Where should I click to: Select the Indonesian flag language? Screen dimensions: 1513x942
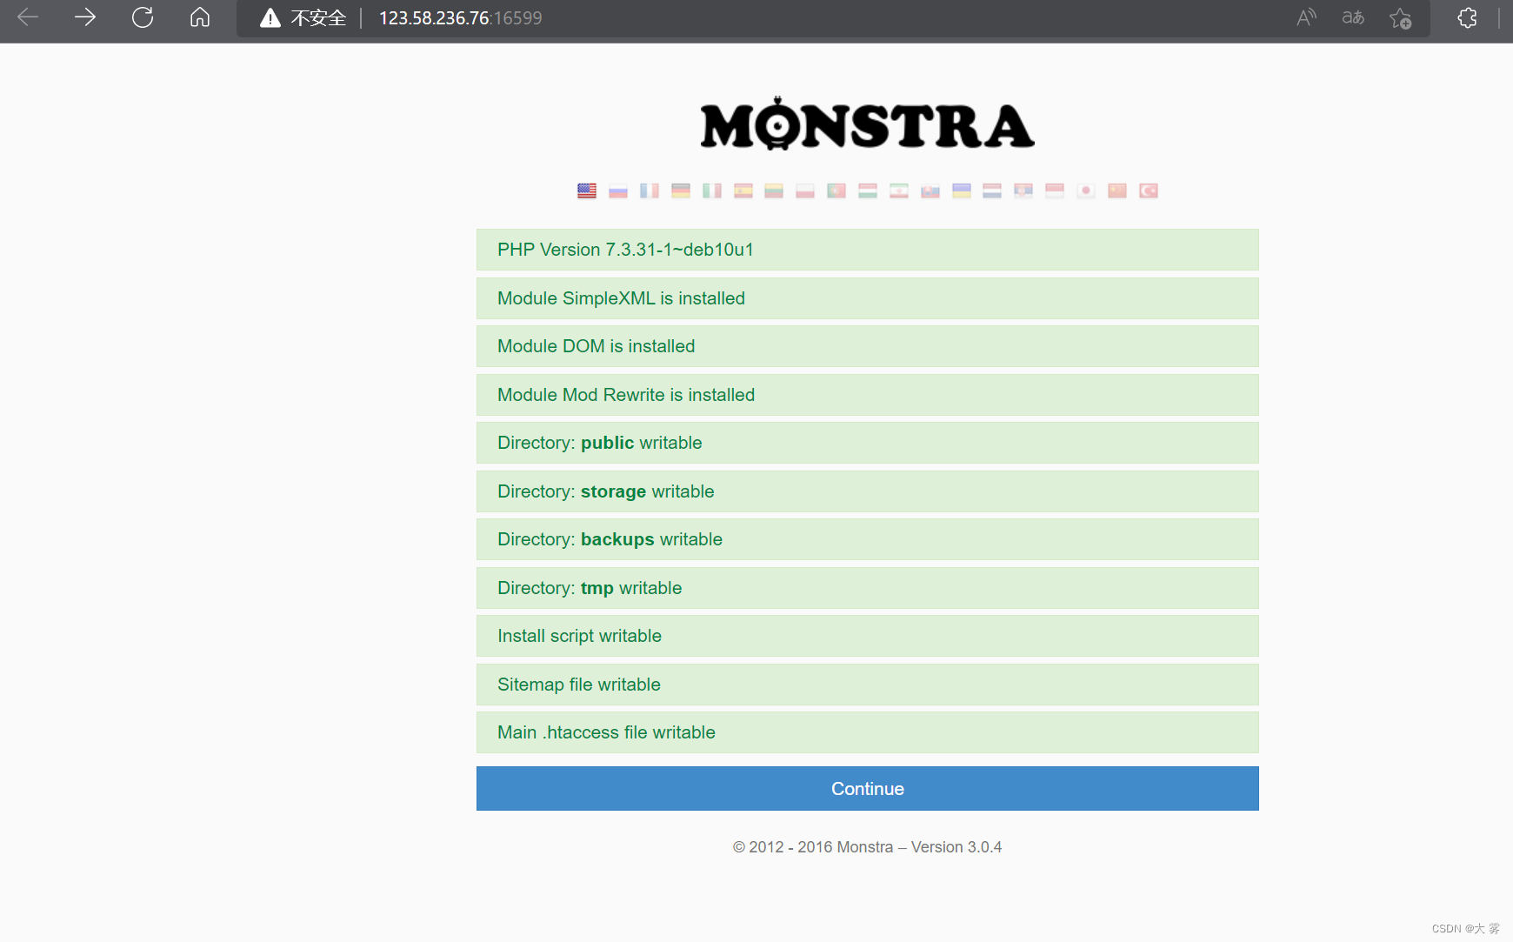pos(1055,190)
